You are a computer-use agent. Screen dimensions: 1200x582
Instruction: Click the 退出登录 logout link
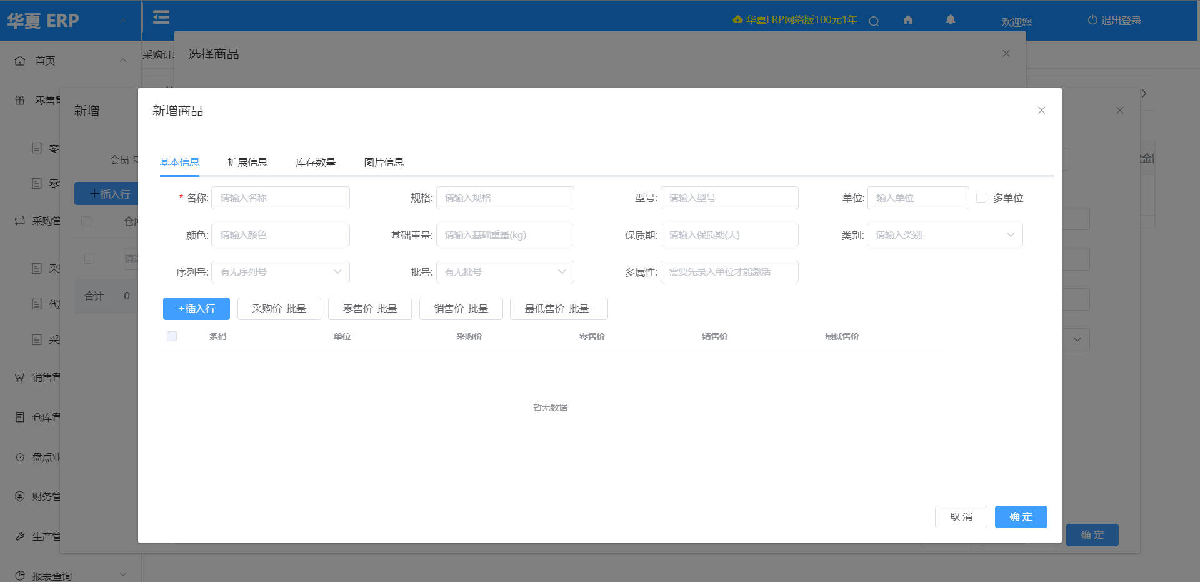coord(1114,20)
